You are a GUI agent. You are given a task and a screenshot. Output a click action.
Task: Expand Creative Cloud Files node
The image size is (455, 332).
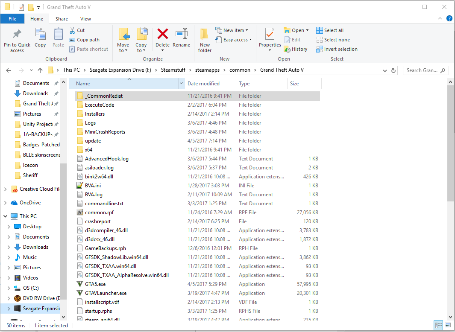(x=5, y=189)
